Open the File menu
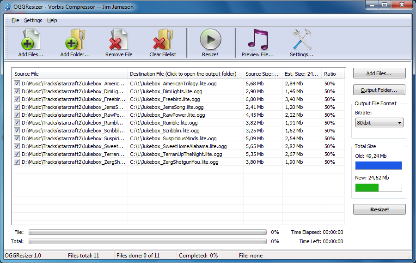 [x=15, y=20]
